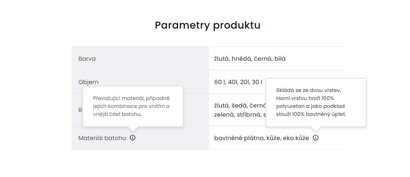Image resolution: width=410 pixels, height=177 pixels.
Task: Click the pointer arrow under the Převažující materiál tooltip
Action: click(133, 129)
